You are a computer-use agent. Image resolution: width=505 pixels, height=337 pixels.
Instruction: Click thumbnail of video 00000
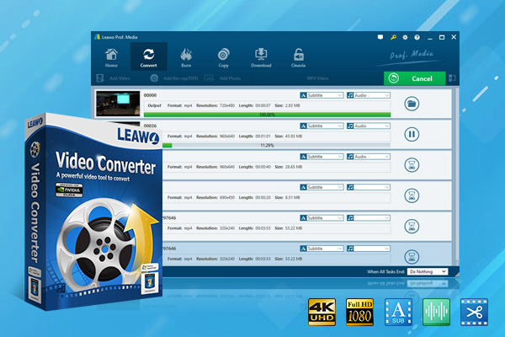118,104
